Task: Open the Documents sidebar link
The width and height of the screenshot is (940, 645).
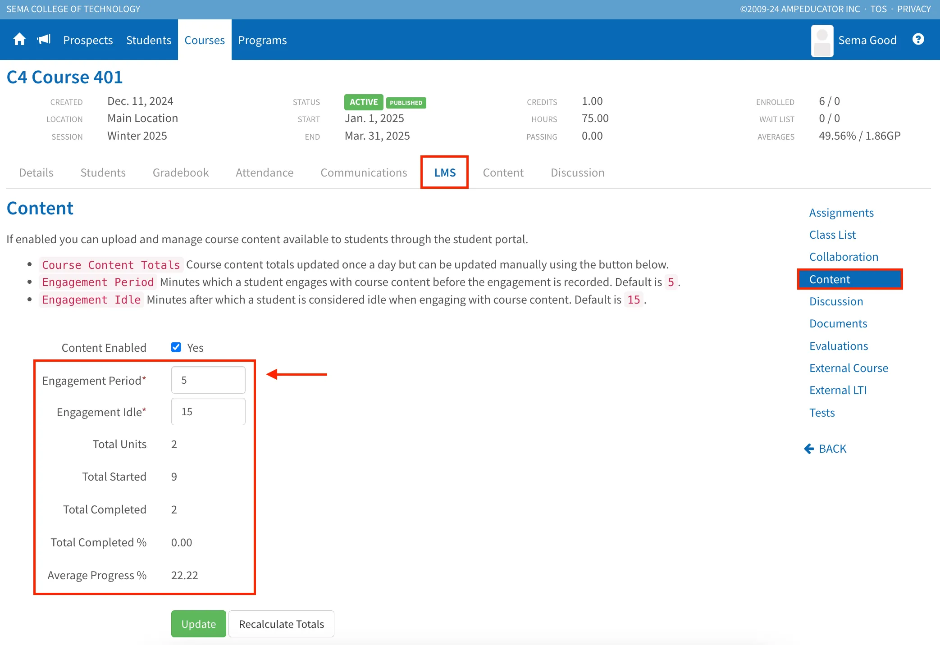Action: 838,323
